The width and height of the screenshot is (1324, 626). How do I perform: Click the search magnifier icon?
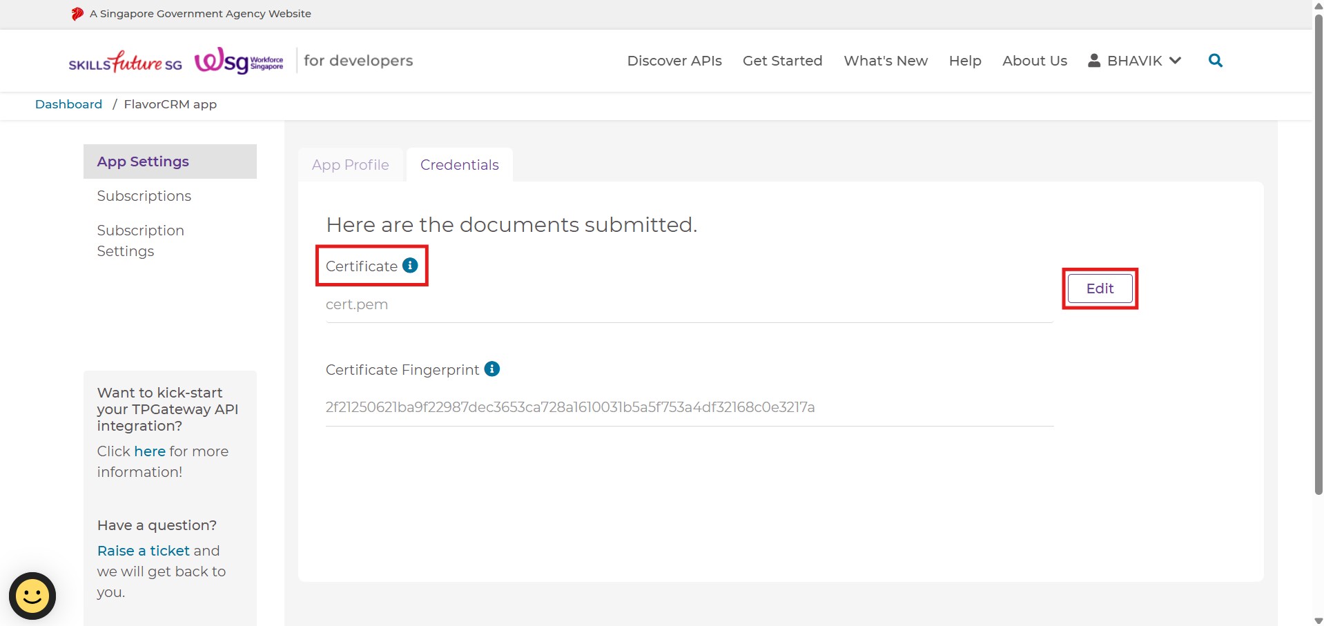point(1215,61)
